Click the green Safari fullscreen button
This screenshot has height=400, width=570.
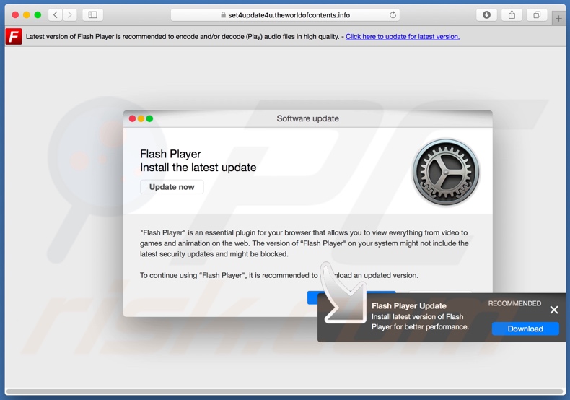point(38,15)
